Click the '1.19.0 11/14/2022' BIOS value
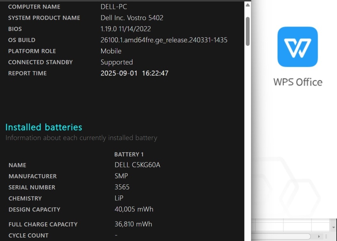 pos(126,29)
